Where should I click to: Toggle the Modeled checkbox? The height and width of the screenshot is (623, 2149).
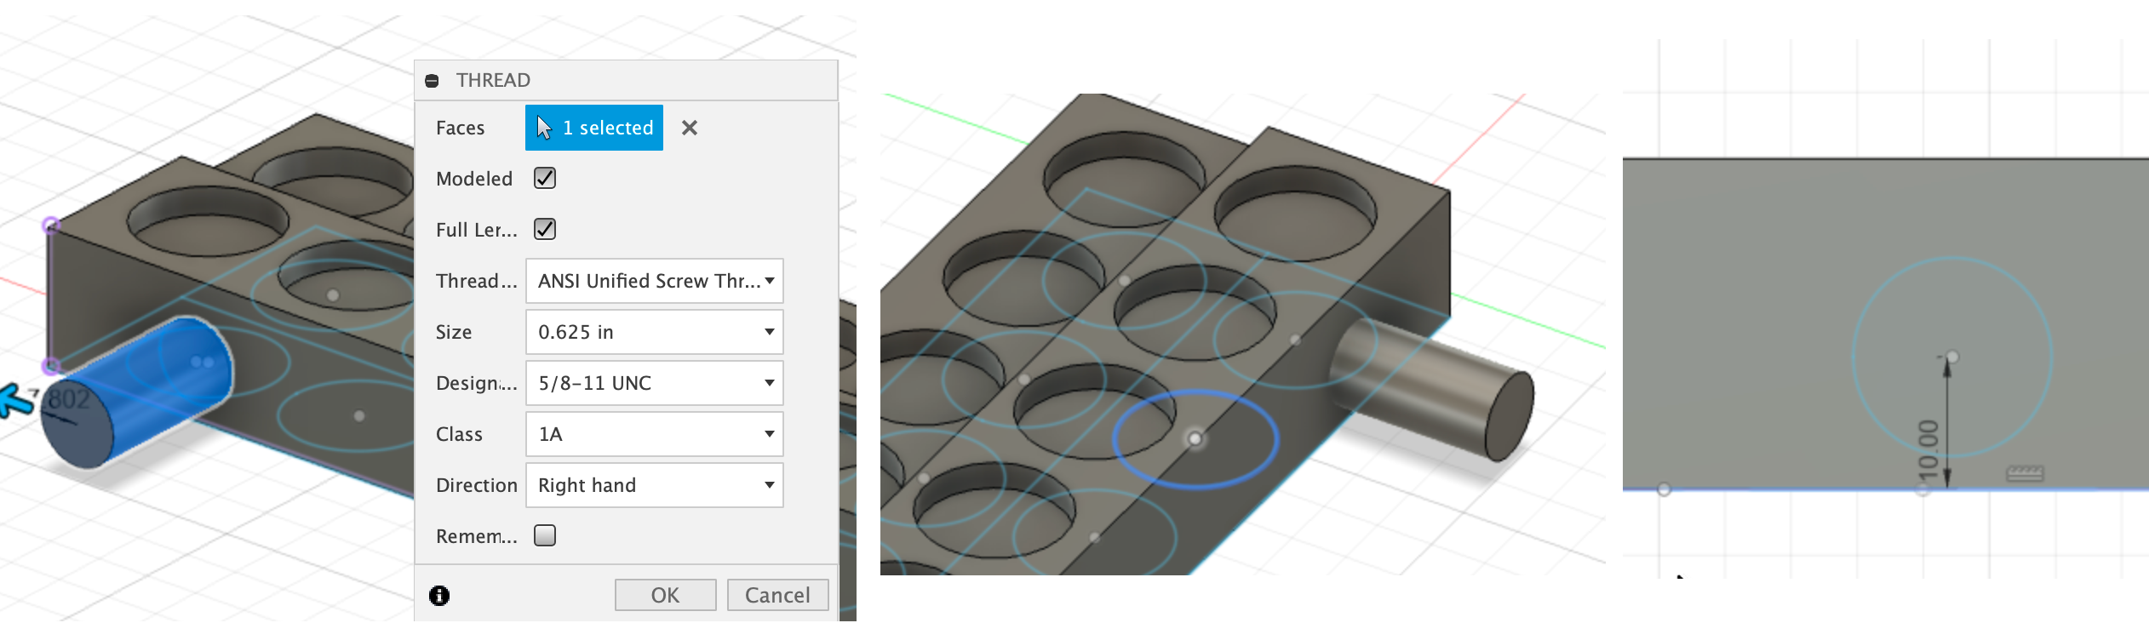pyautogui.click(x=545, y=178)
